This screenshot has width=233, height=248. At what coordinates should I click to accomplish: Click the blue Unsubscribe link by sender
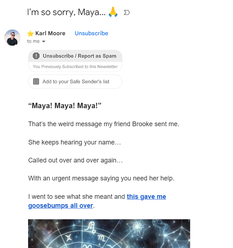[x=91, y=33]
